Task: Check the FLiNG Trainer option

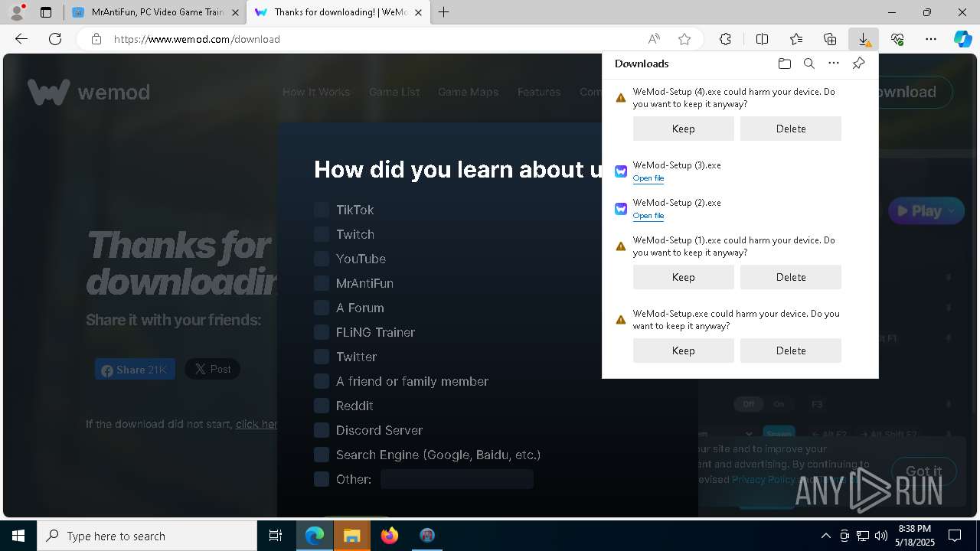Action: coord(322,332)
